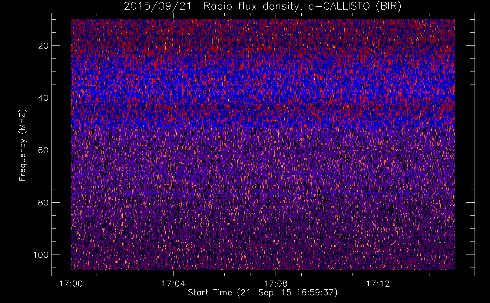Click the 'Start Time (21-Sep-15 16:59:37)' label
490x303 pixels.
click(x=263, y=293)
